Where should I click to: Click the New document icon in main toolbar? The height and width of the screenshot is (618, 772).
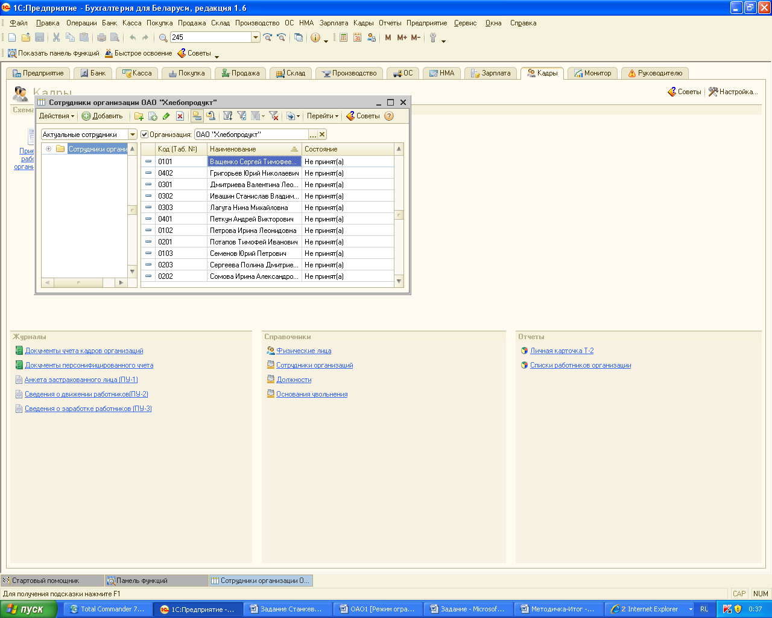12,37
